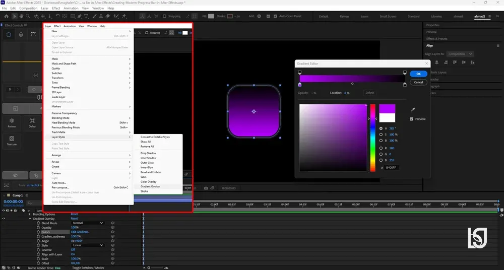
Task: Select the H (hue) radio button
Action: point(381,128)
